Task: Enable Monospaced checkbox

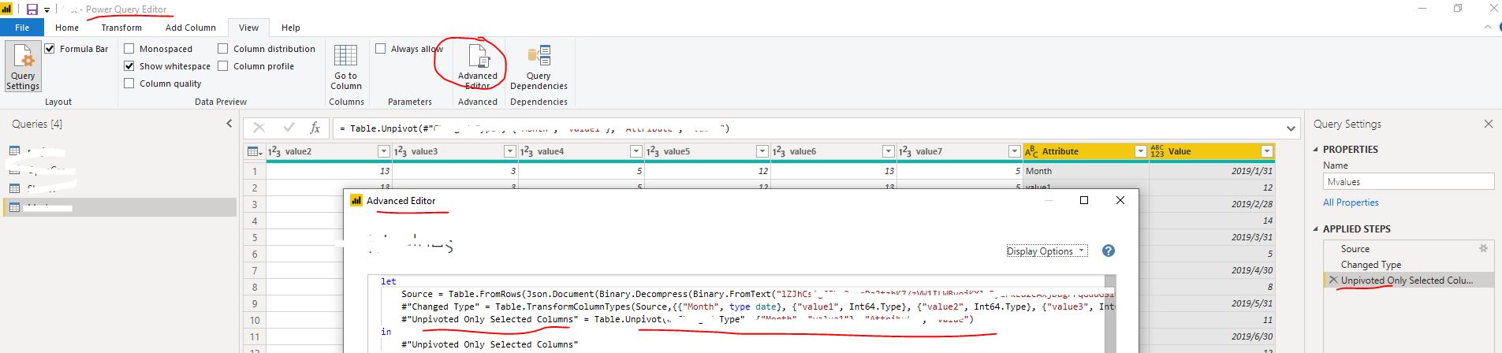Action: 129,49
